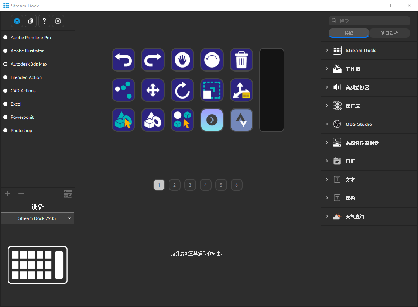The height and width of the screenshot is (307, 418).
Task: Click the orbit rotate circle key
Action: point(212,60)
